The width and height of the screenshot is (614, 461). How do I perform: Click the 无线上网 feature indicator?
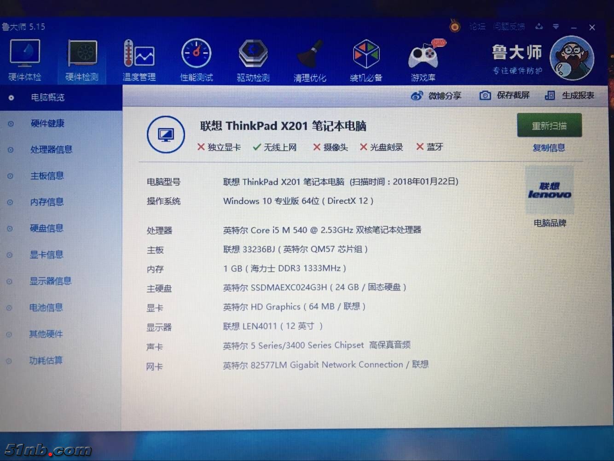coord(275,147)
